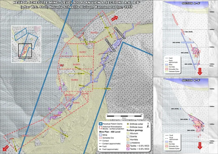Click the DH-C drillhole collar

click(79, 69)
